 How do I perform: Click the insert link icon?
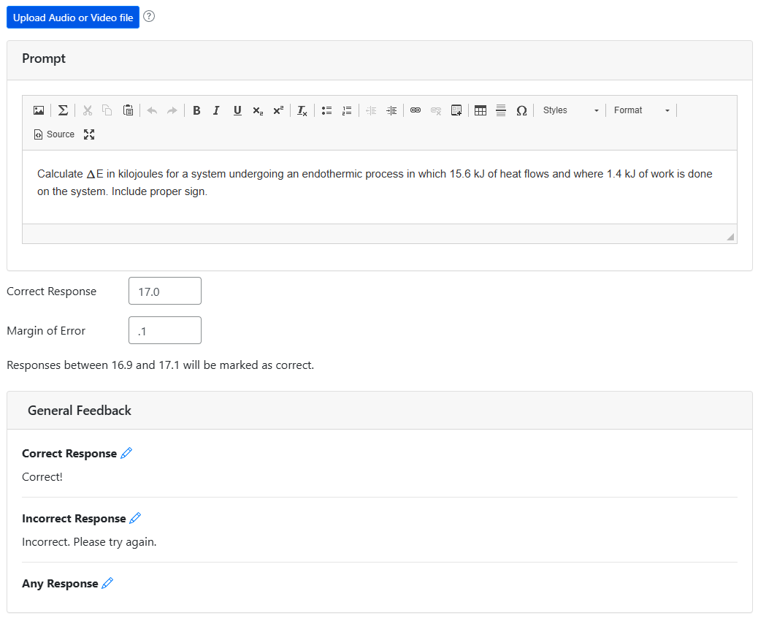(x=416, y=110)
